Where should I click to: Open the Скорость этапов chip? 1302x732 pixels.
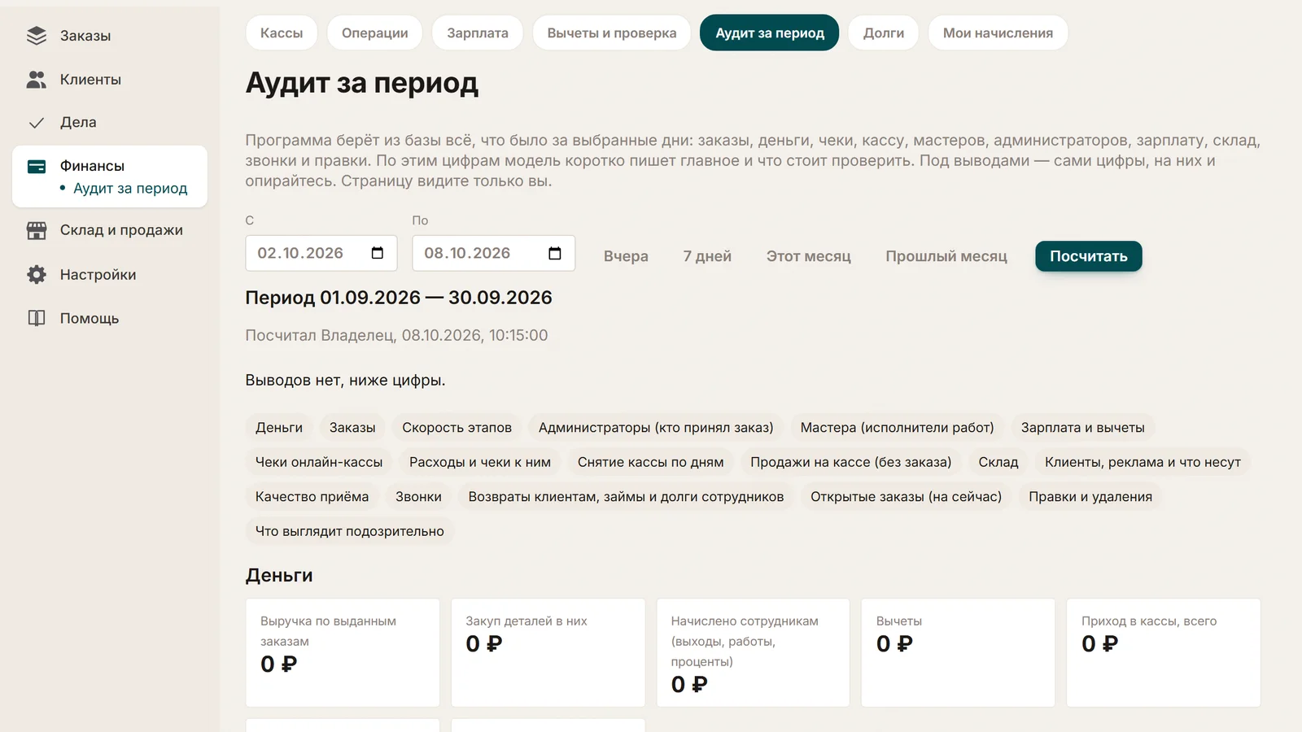(x=457, y=428)
